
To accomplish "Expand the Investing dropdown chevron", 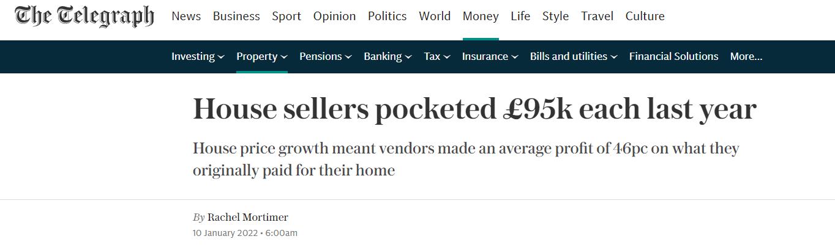I will coord(221,57).
